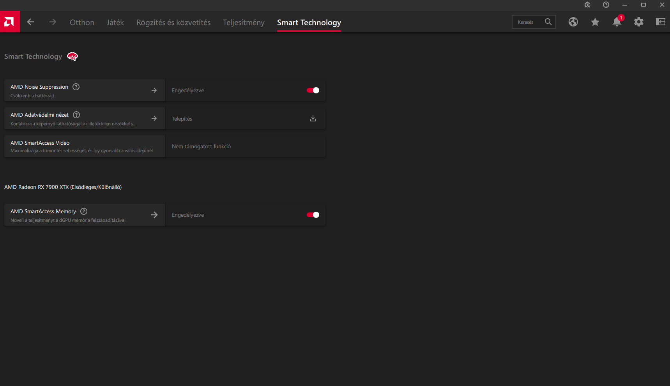Open favorites with the star icon
670x386 pixels.
click(595, 22)
